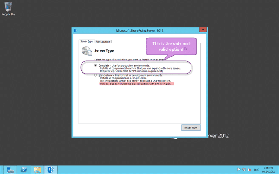
Task: Click the SharePoint icon in the dialog title bar
Action: click(75, 30)
